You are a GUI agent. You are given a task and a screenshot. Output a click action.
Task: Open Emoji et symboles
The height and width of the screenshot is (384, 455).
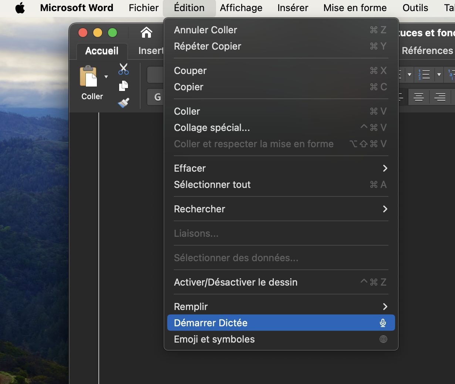click(281, 339)
